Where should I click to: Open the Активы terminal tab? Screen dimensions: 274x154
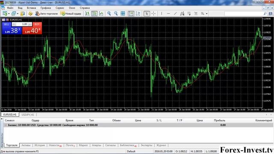point(26,145)
